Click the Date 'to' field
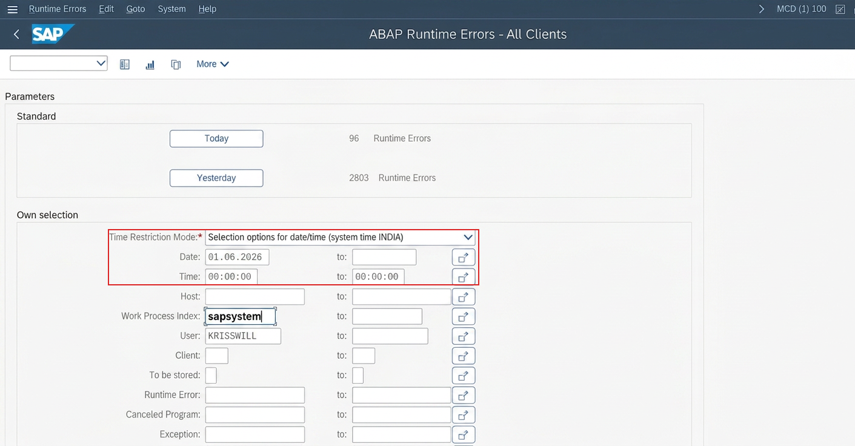Image resolution: width=855 pixels, height=446 pixels. pos(384,257)
